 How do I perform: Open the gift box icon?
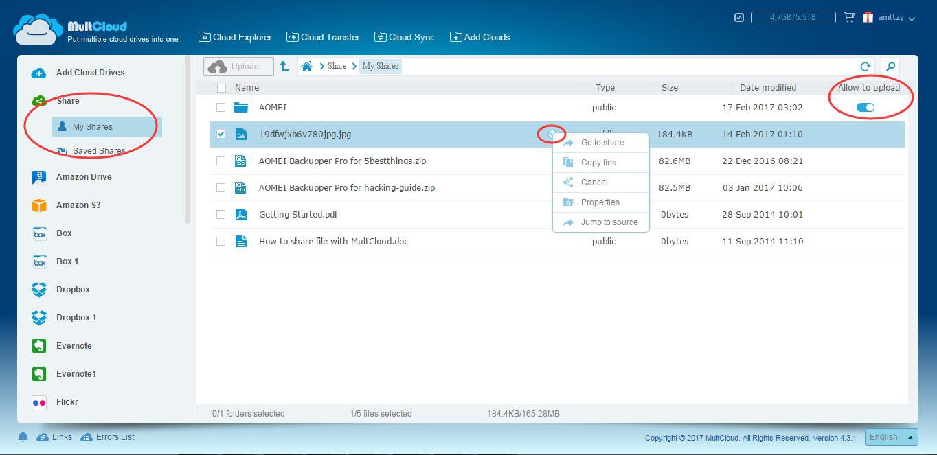point(868,17)
